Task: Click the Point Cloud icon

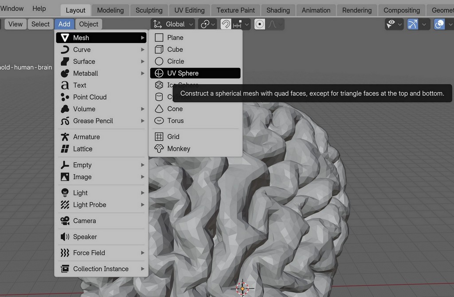Action: coord(65,97)
